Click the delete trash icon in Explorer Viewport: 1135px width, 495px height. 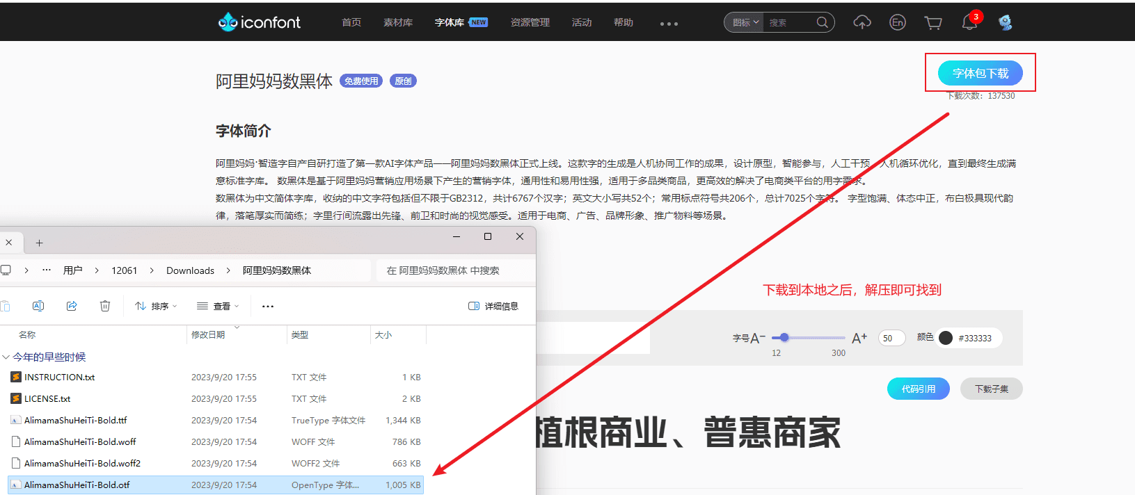tap(105, 306)
